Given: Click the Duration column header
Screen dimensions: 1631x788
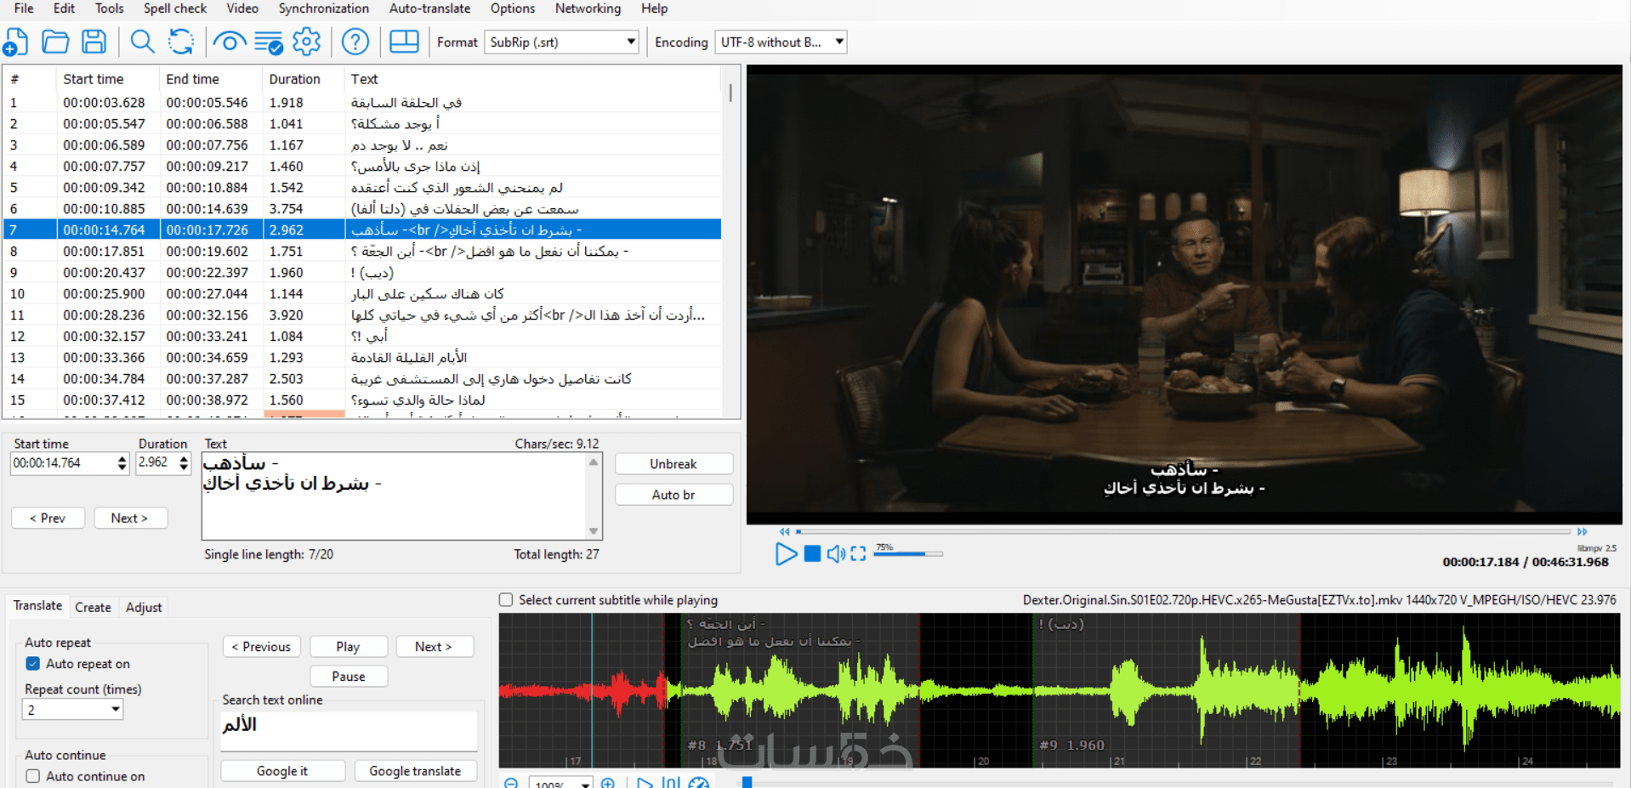Looking at the screenshot, I should (303, 79).
